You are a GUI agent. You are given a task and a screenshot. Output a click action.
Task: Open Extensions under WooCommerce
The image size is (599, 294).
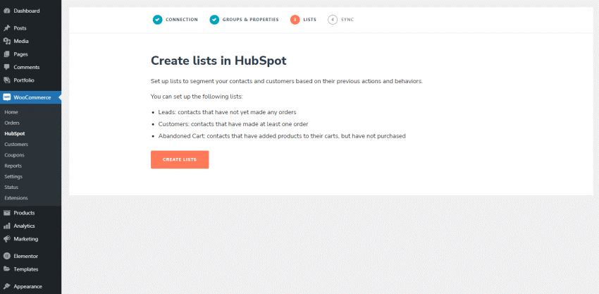[16, 198]
